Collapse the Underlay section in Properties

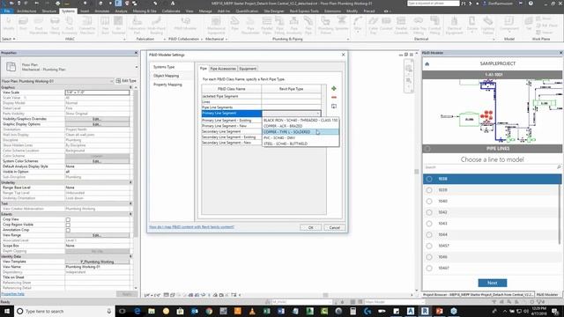click(x=131, y=182)
